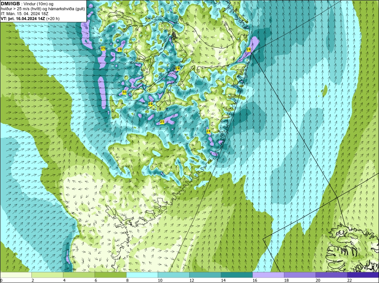Click the legend tick value 14

pos(223,280)
